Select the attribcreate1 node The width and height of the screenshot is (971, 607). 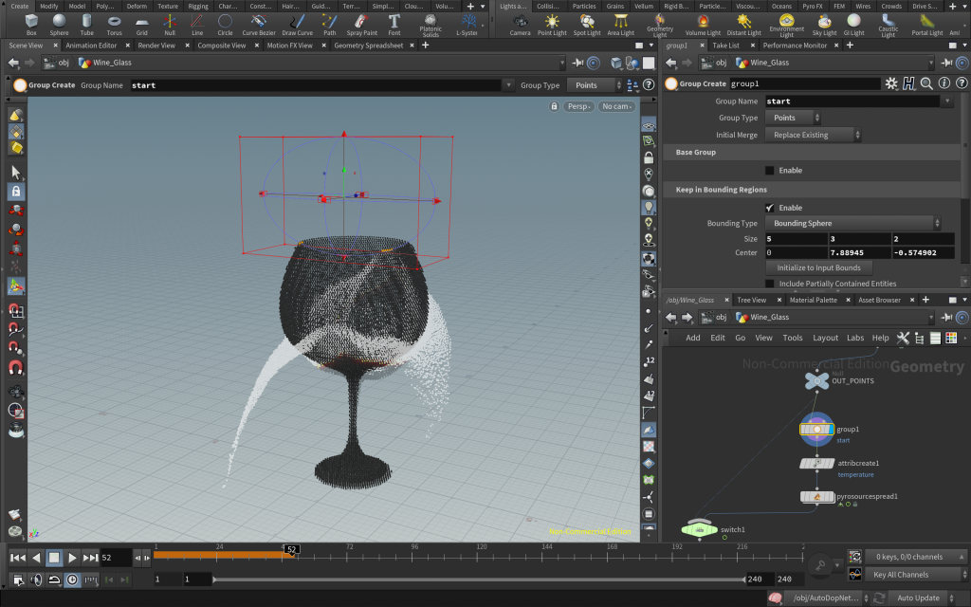pos(816,463)
